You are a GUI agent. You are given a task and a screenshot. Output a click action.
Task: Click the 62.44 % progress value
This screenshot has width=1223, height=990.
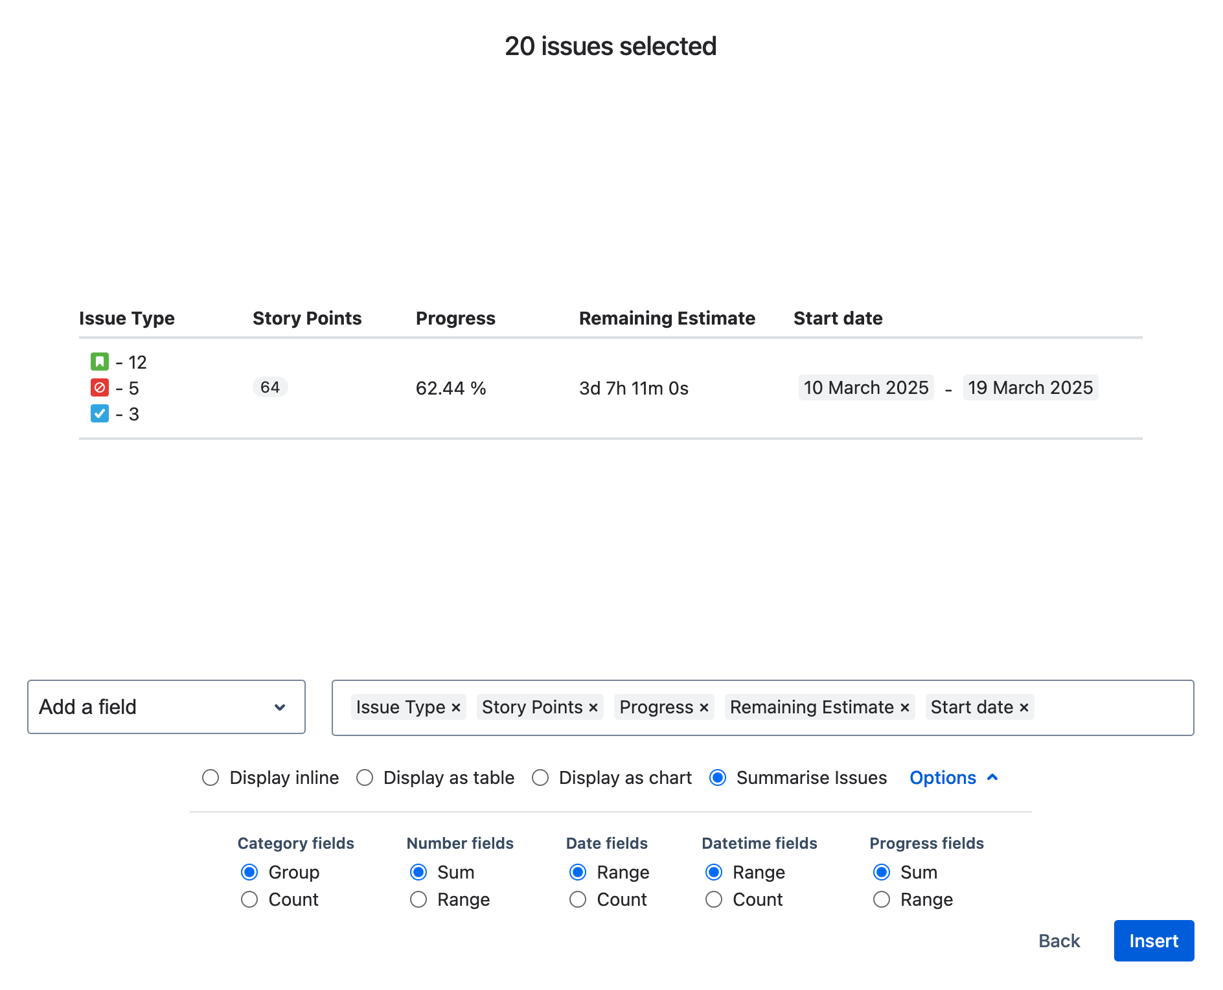coord(451,388)
